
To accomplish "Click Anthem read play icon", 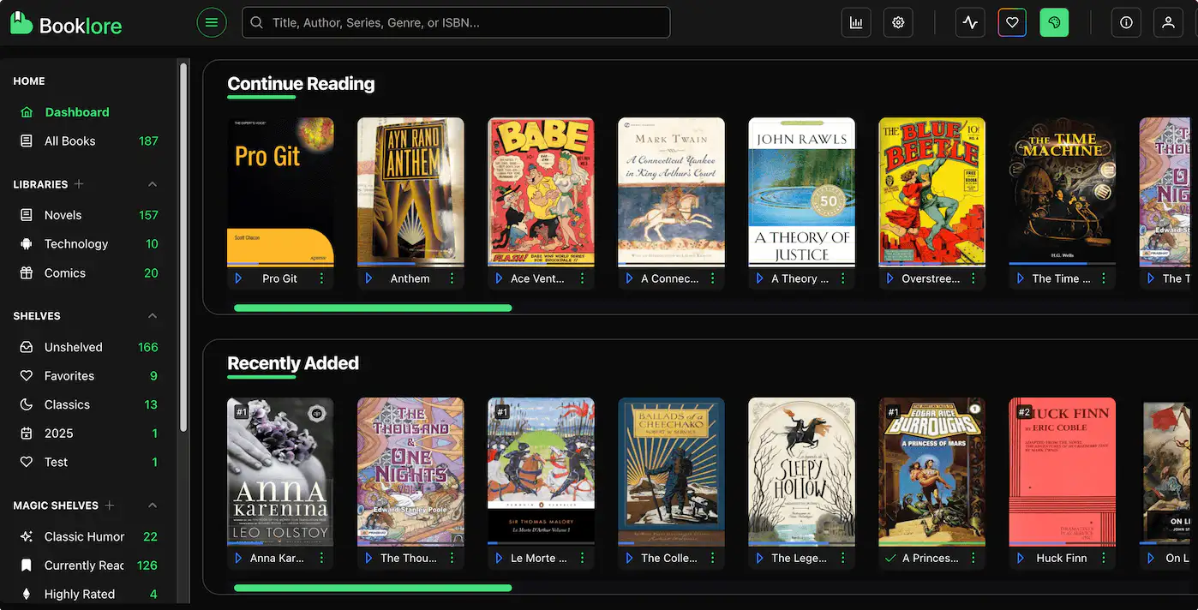I will pos(368,278).
